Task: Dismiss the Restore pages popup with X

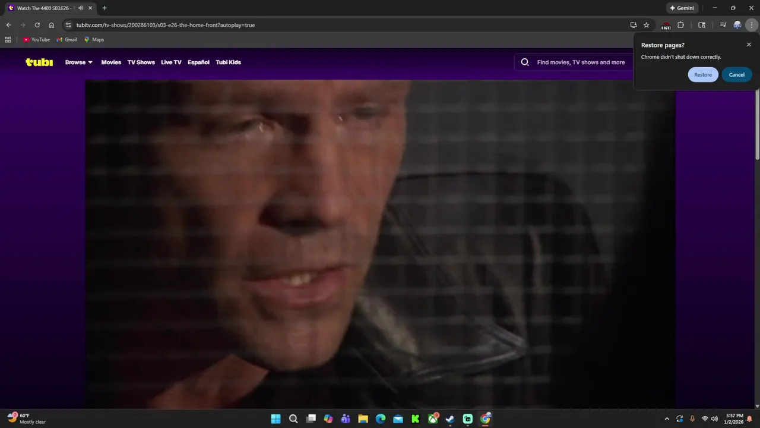Action: [749, 45]
